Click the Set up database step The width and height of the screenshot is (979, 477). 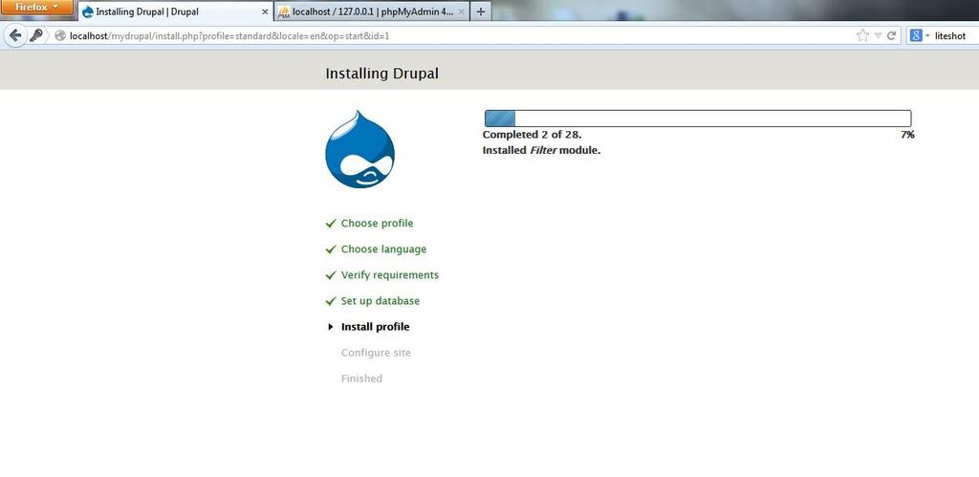pyautogui.click(x=381, y=301)
